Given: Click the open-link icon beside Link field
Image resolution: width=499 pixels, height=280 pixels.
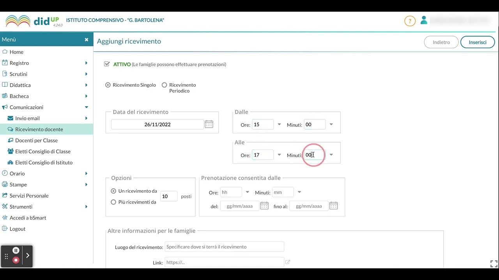Looking at the screenshot, I should click(288, 262).
